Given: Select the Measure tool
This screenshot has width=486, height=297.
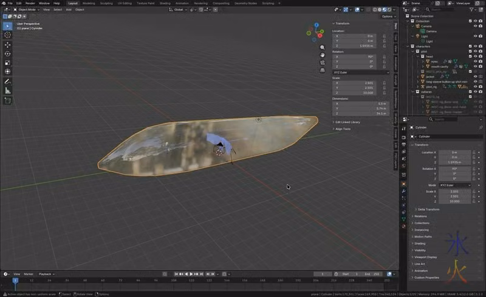Looking at the screenshot, I should (x=7, y=91).
